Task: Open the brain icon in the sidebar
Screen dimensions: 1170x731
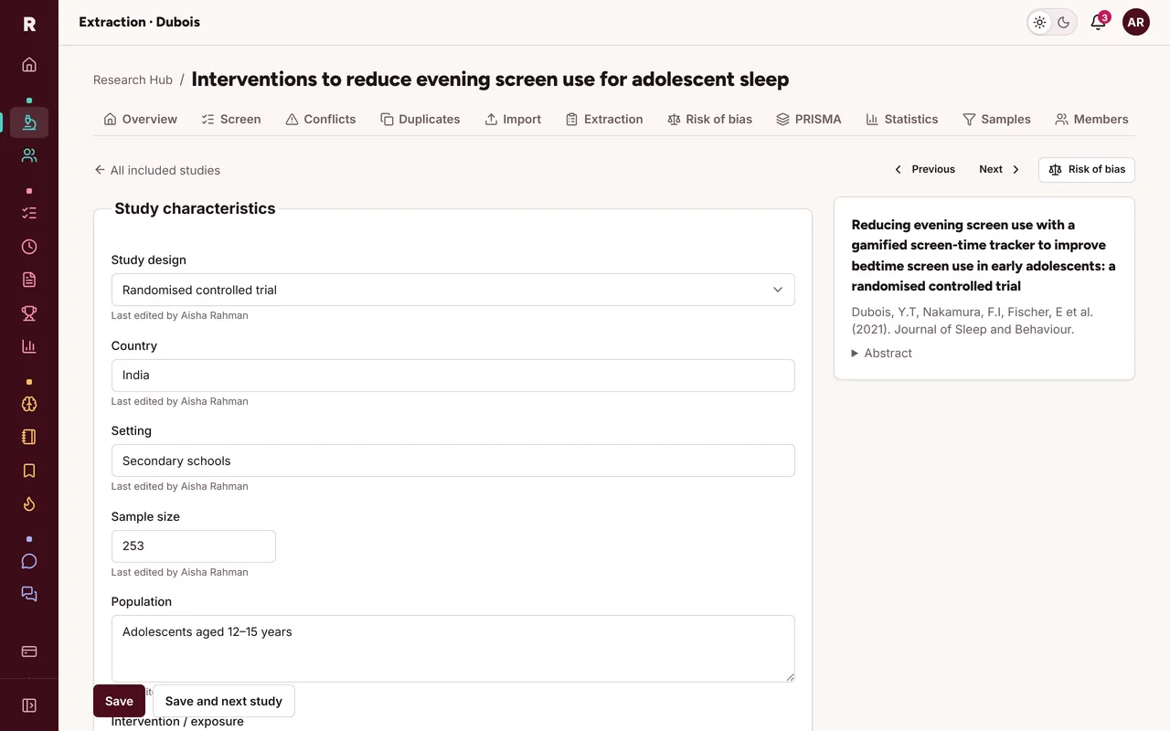Action: (x=29, y=404)
